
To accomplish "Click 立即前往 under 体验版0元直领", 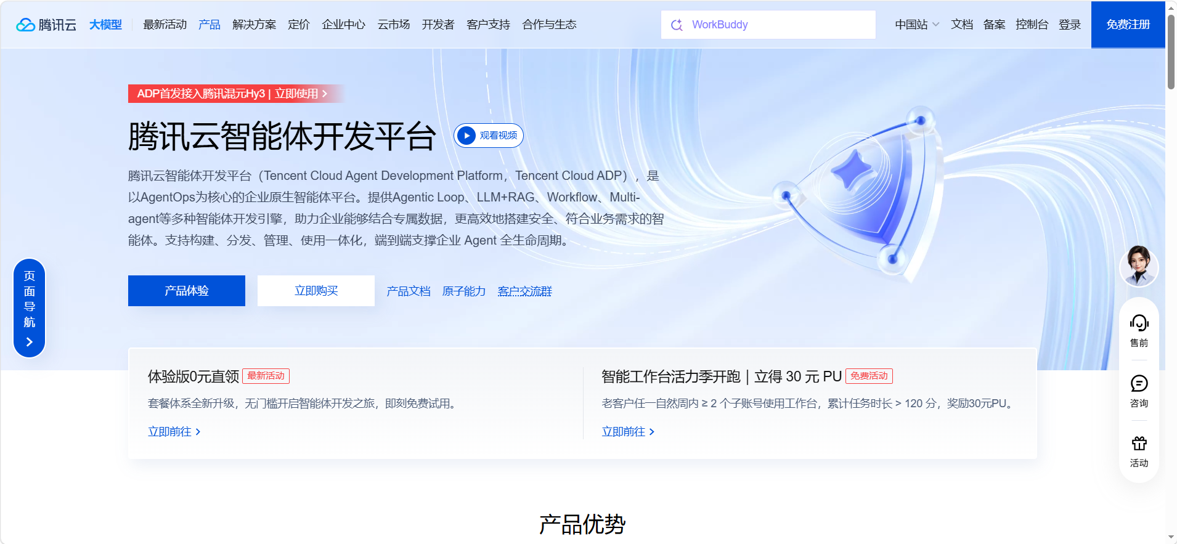I will point(174,432).
